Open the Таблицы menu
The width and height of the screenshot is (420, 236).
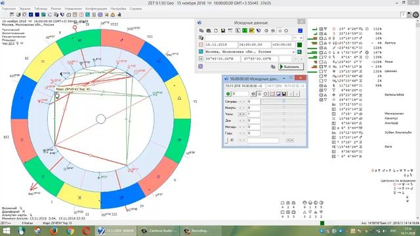coord(41,9)
